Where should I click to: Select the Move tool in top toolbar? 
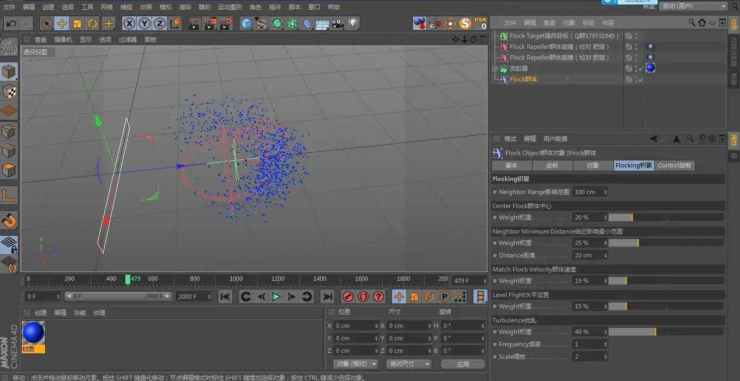point(62,23)
